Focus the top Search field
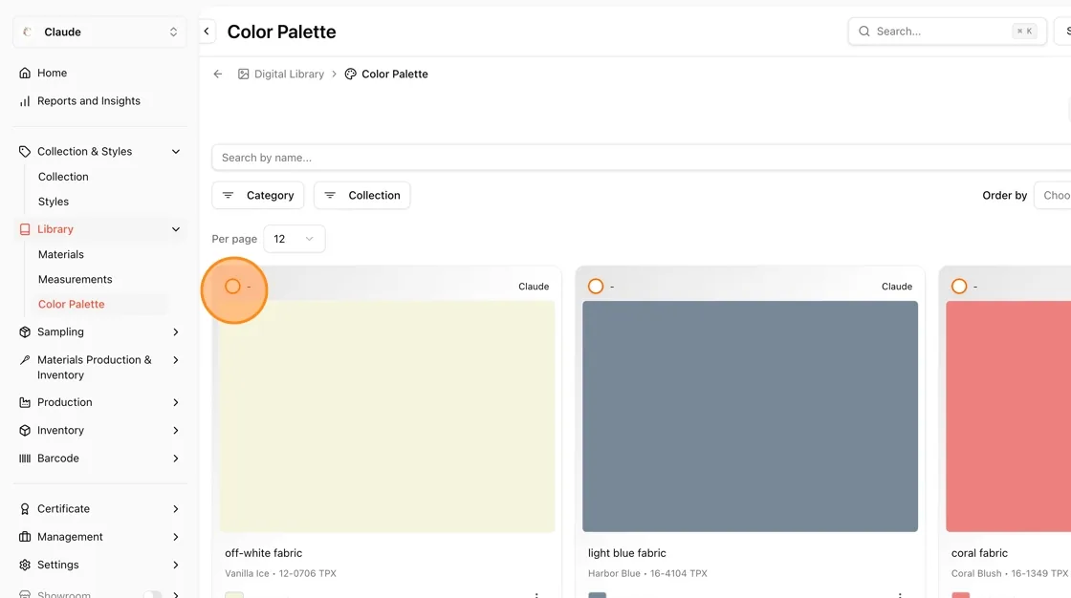Image resolution: width=1071 pixels, height=598 pixels. 948,32
